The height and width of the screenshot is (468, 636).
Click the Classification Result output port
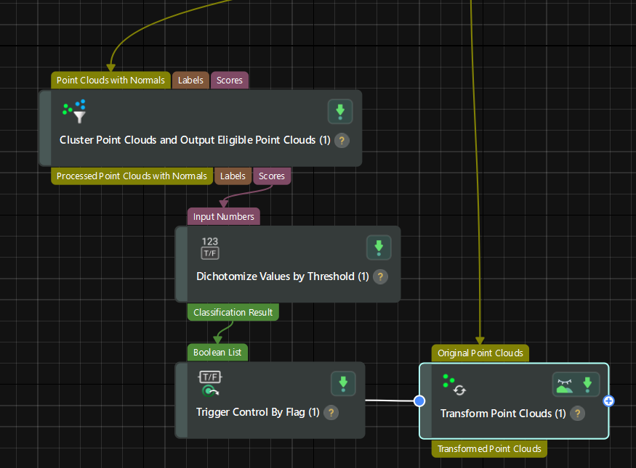(233, 312)
